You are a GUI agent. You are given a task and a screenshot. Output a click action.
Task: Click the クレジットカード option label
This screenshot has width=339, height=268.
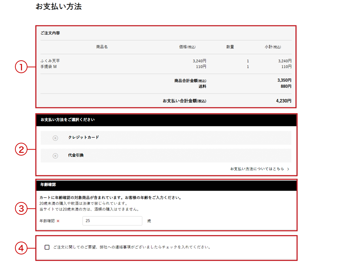[84, 137]
